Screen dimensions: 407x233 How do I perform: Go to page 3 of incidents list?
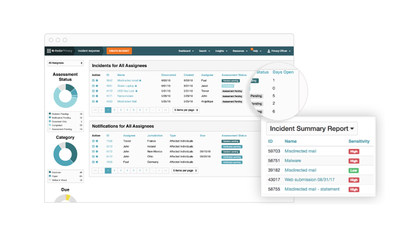[121, 110]
